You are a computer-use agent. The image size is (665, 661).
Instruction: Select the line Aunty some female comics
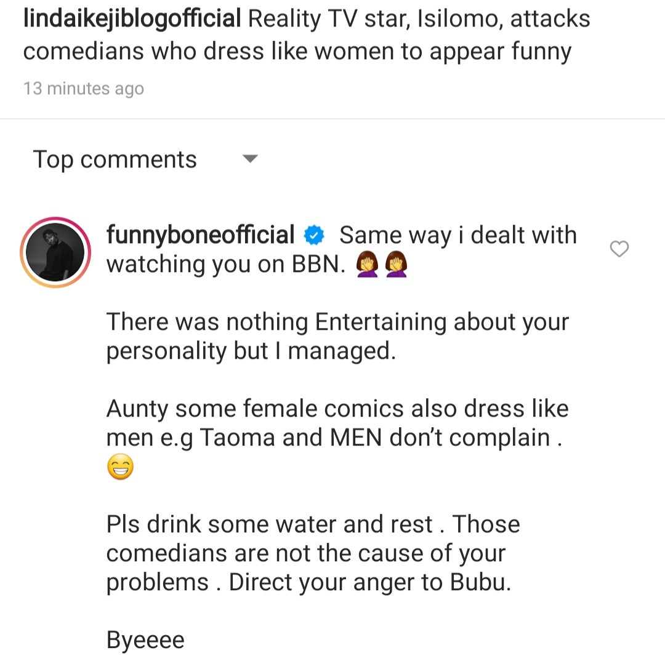pos(337,409)
